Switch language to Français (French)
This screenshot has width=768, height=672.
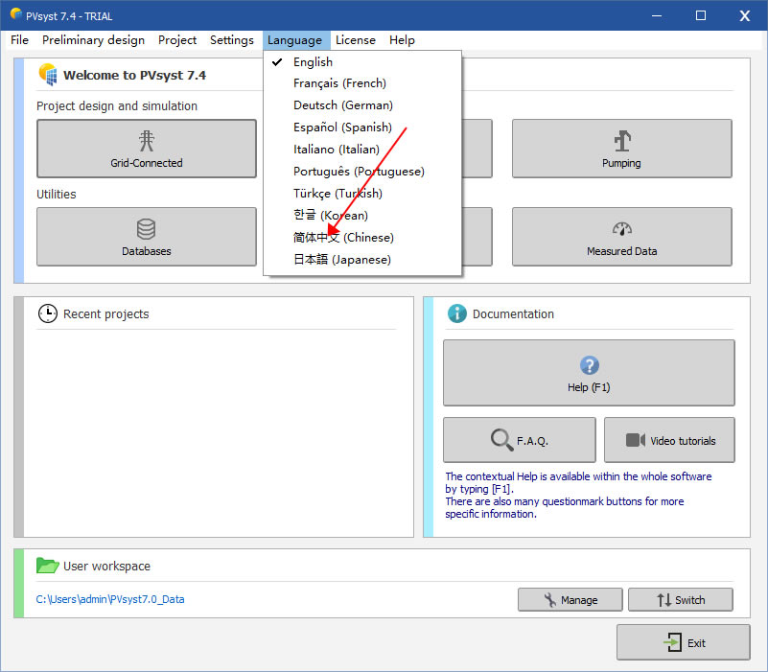coord(339,83)
